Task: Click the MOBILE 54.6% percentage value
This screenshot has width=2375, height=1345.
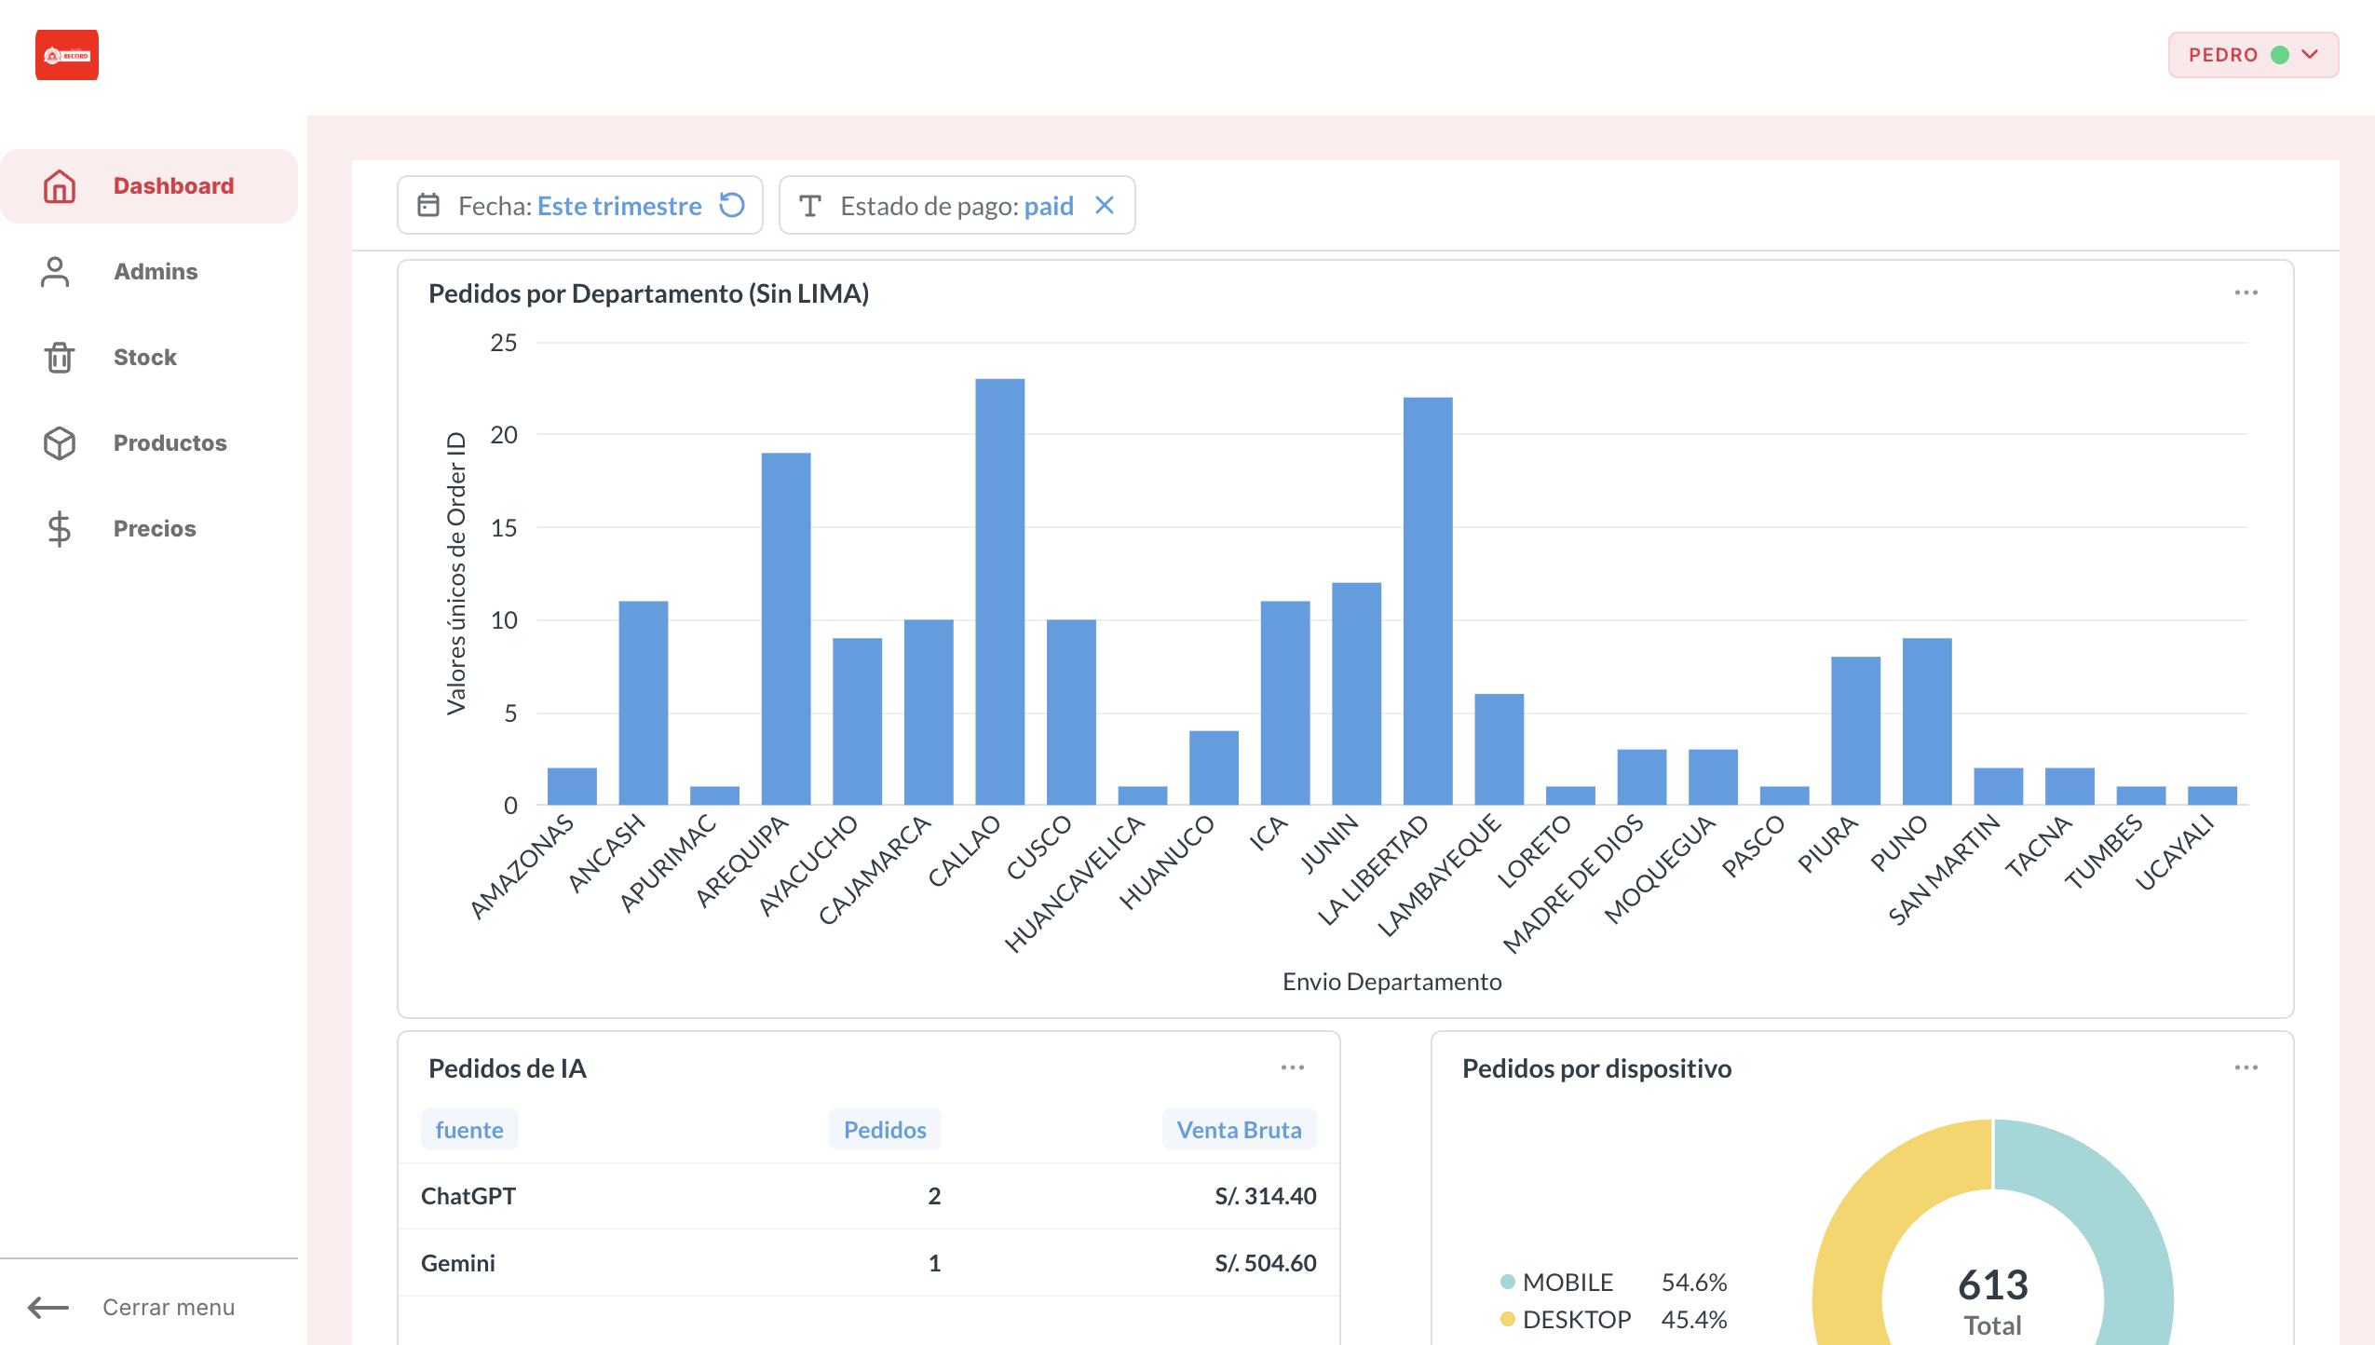Action: [x=1694, y=1282]
